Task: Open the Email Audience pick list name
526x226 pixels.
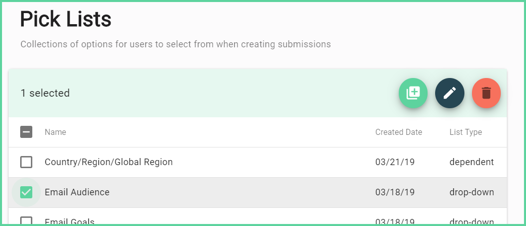Action: [x=77, y=192]
